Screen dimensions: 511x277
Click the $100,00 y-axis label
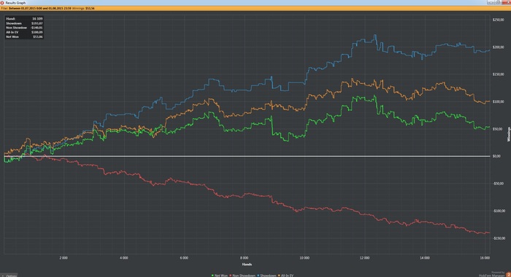[x=499, y=102]
